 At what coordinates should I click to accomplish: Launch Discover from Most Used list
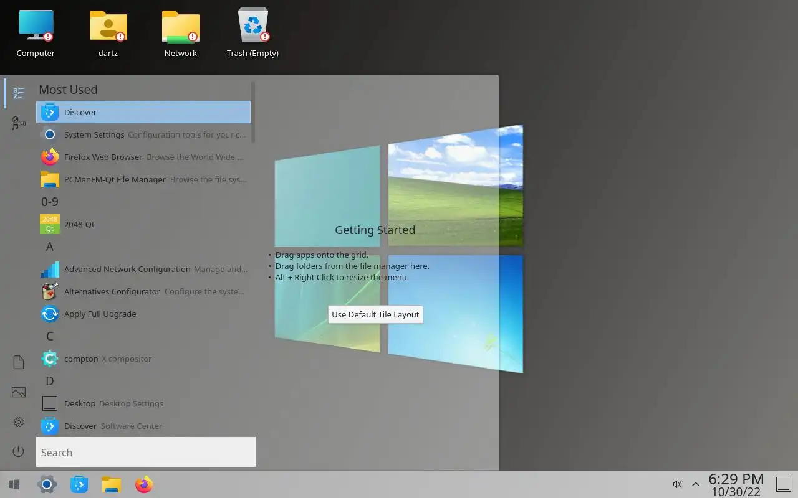click(143, 112)
